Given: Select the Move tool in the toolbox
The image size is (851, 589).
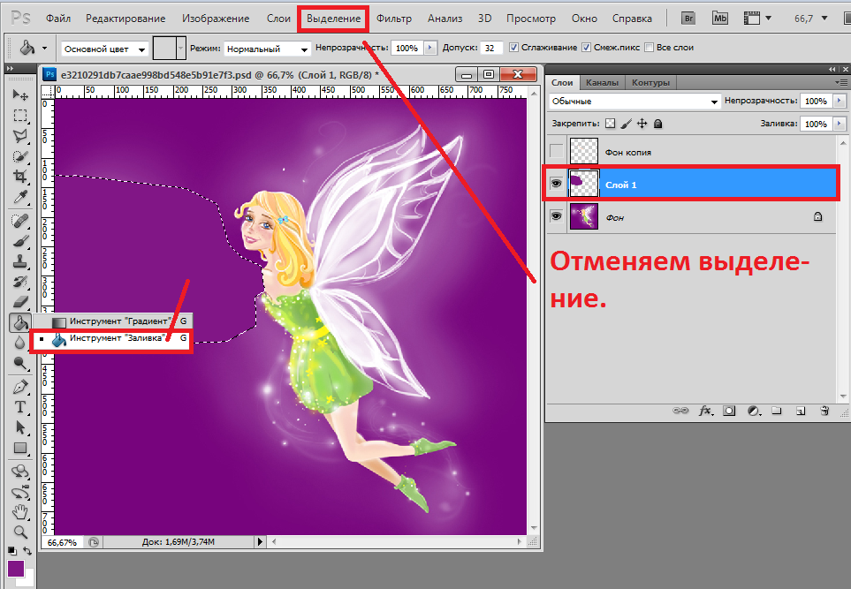Looking at the screenshot, I should [19, 94].
